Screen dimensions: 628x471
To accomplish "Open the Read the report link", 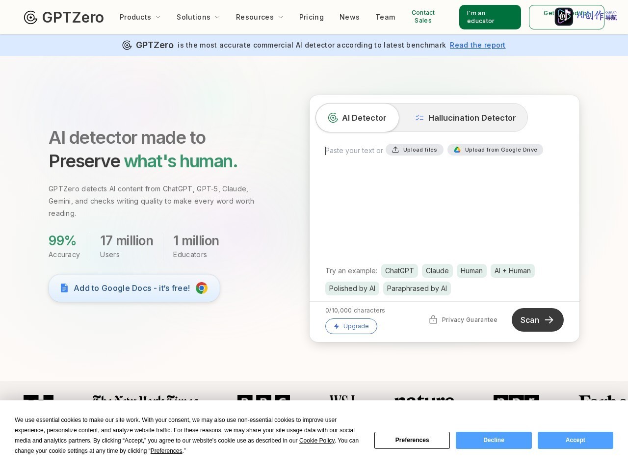I will 477,45.
